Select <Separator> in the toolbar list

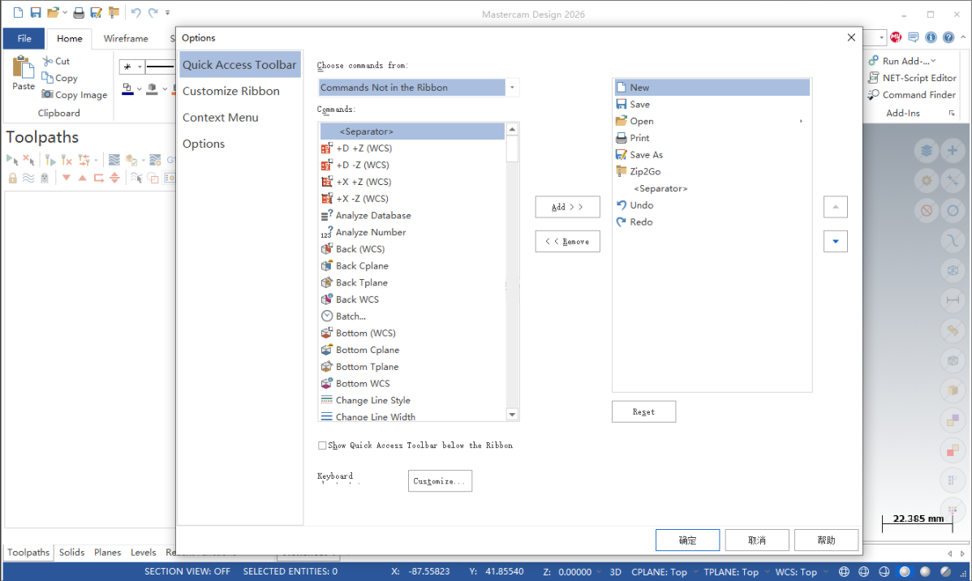click(712, 188)
